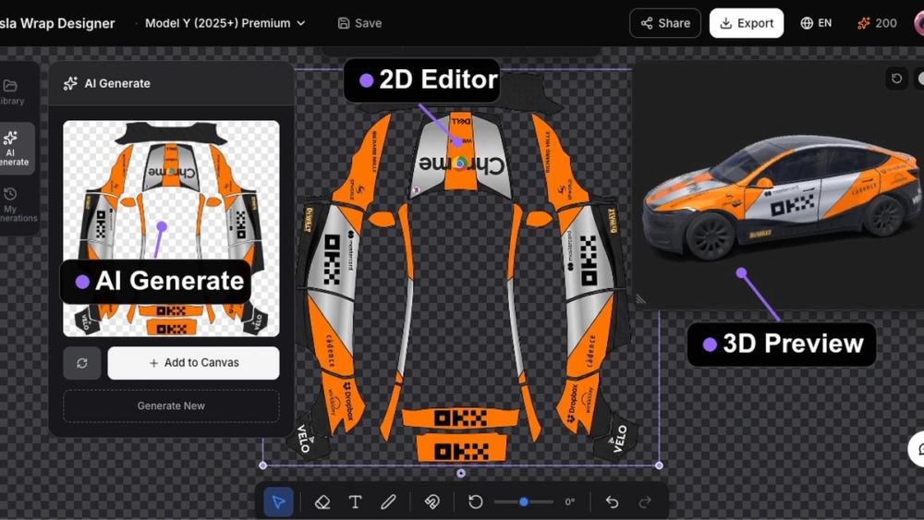
Task: Click the lower-left selection handle on canvas
Action: 262,466
